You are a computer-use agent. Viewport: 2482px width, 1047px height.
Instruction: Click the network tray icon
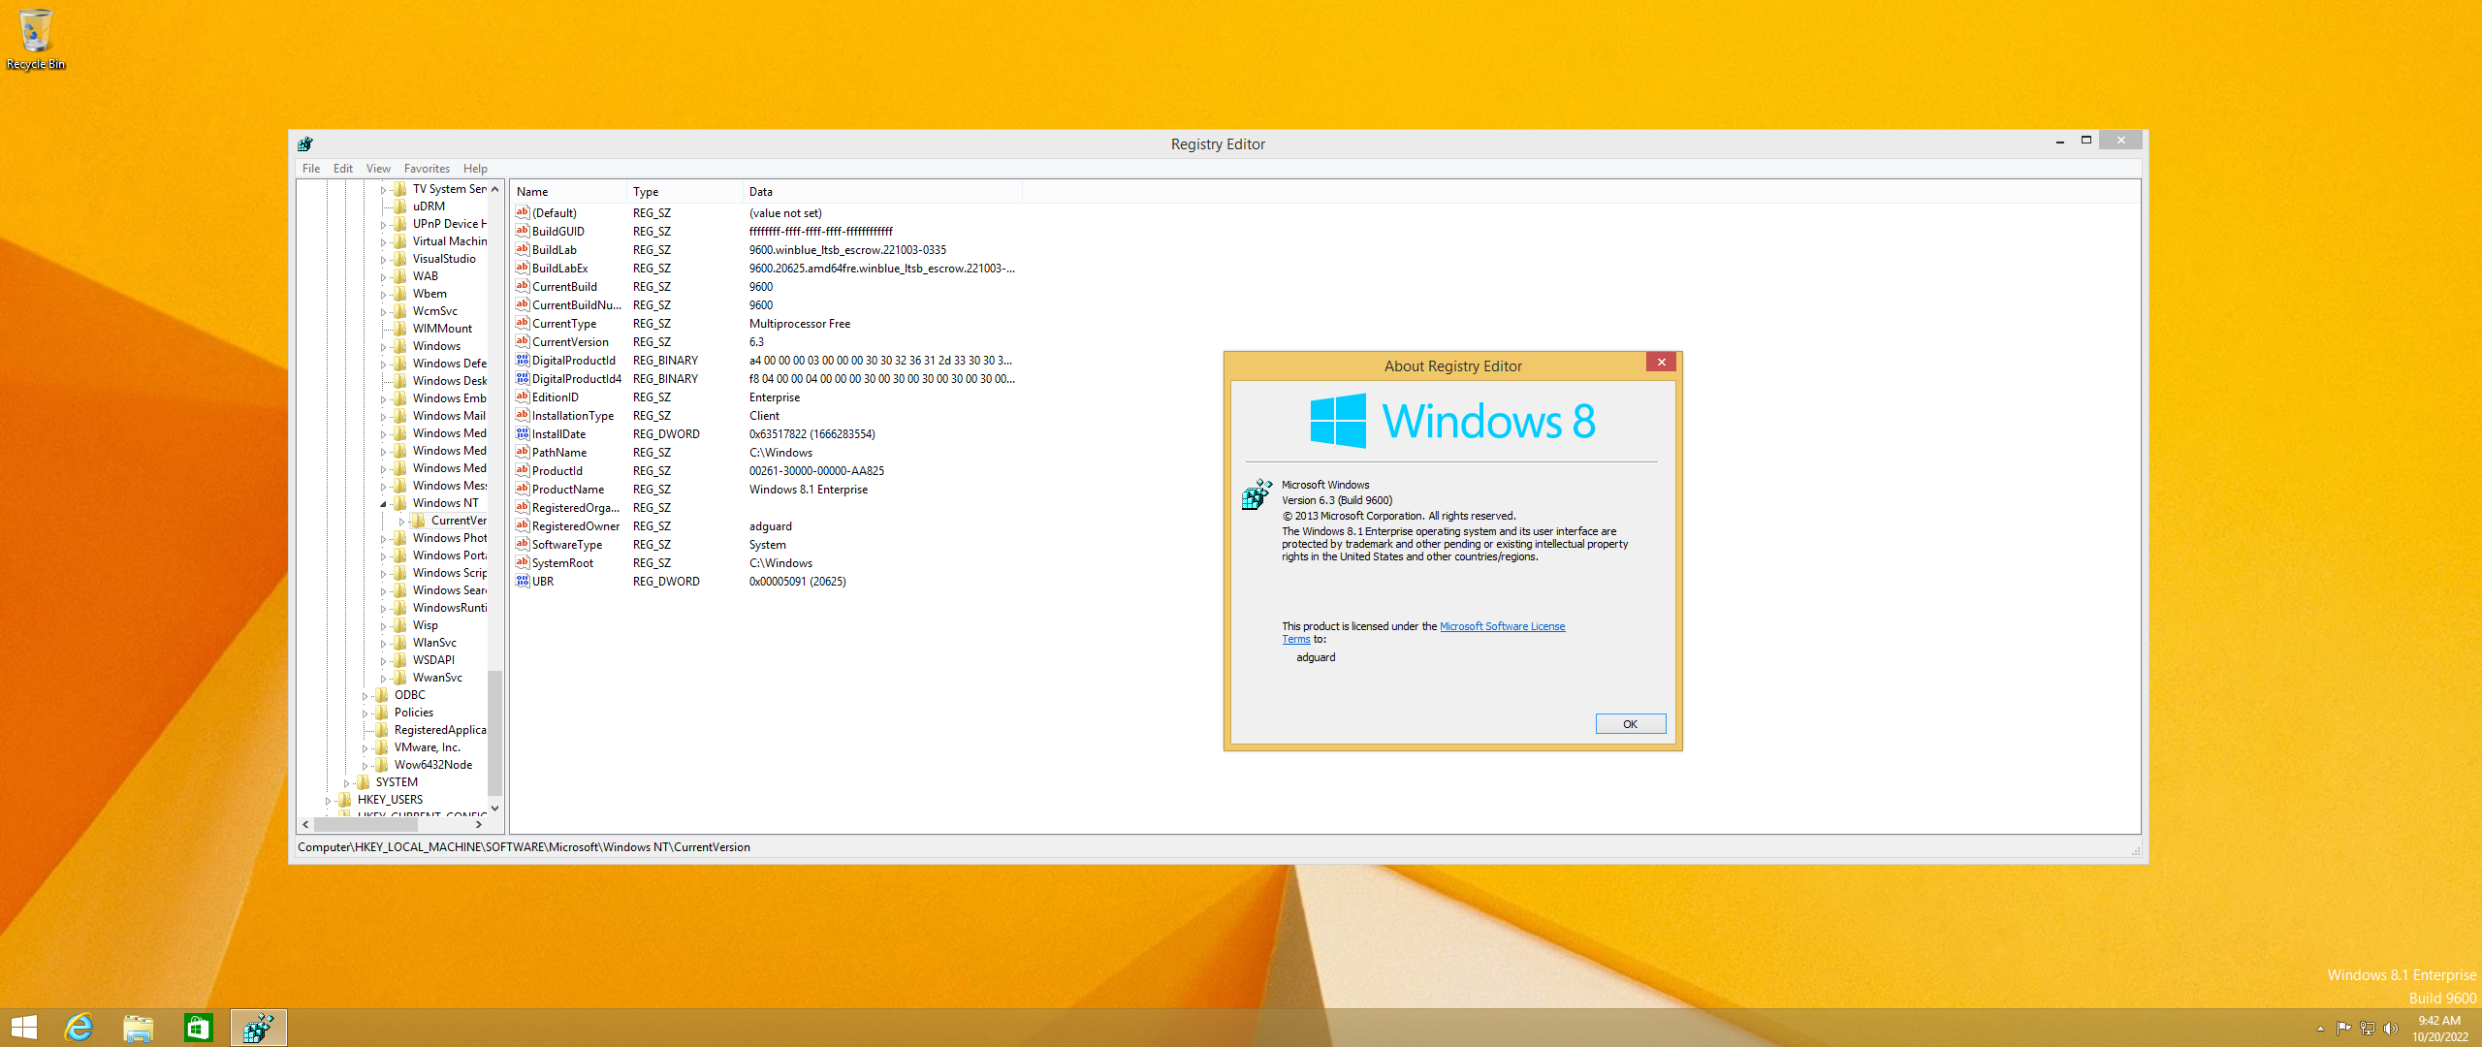click(x=2368, y=1029)
